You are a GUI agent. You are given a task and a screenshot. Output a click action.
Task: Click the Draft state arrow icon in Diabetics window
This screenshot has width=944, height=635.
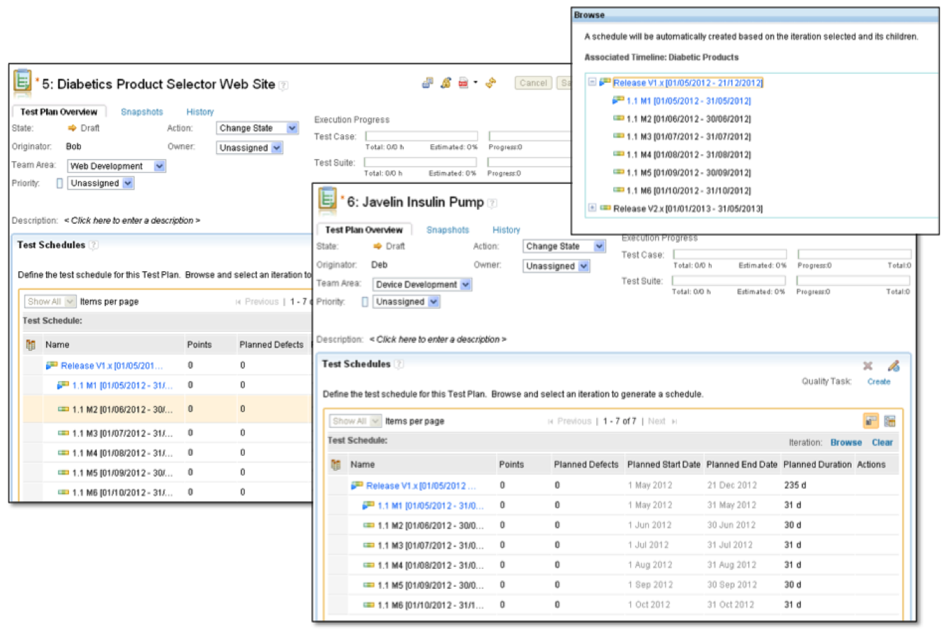click(x=72, y=128)
